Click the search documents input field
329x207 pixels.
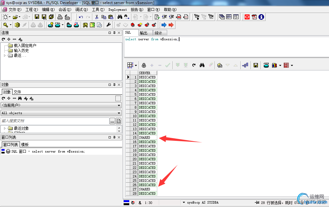tap(55, 121)
